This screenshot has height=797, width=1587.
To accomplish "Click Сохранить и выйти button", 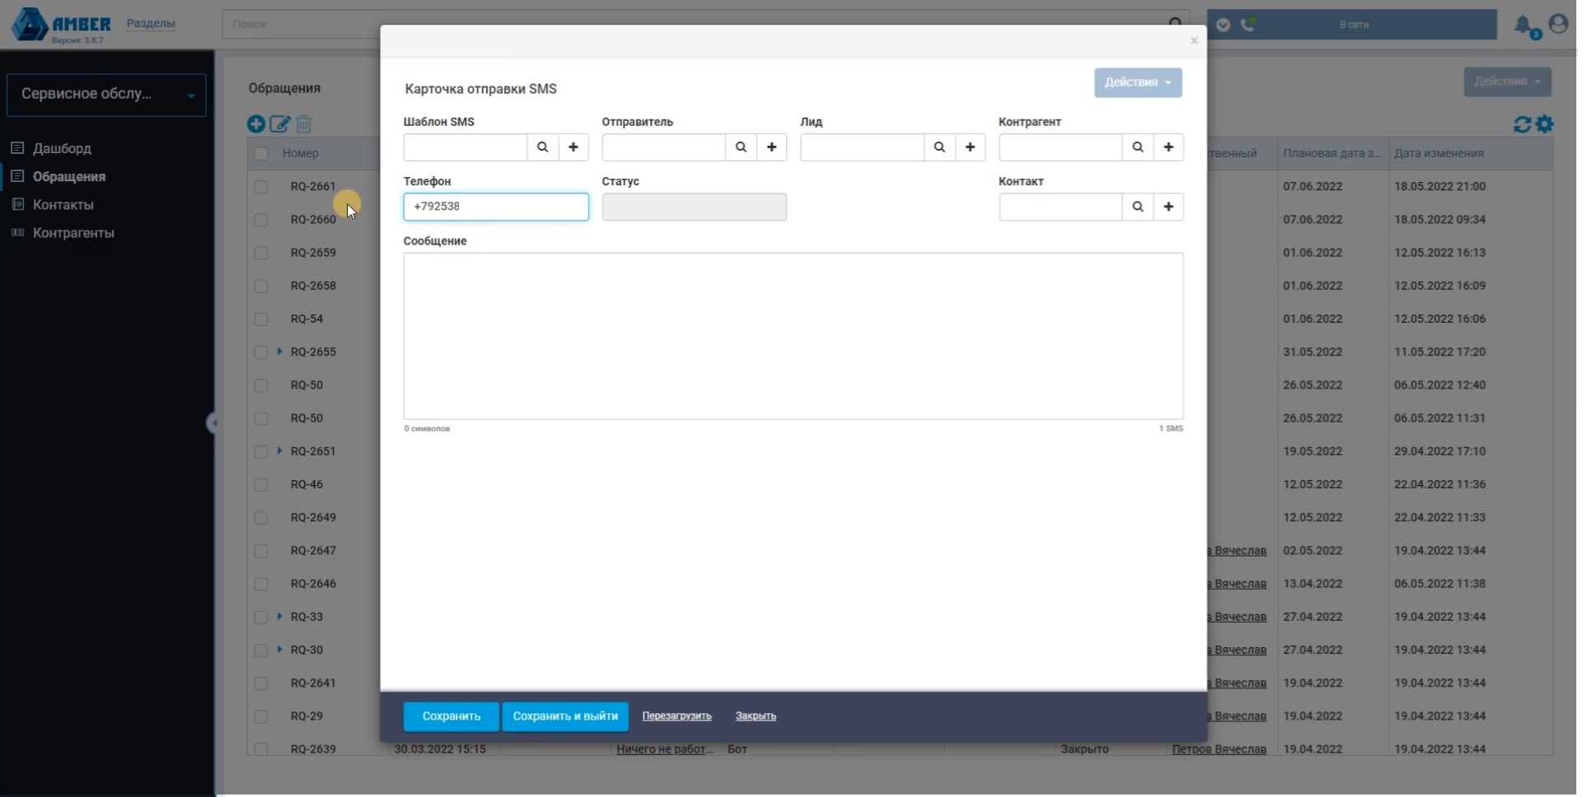I will [x=565, y=716].
